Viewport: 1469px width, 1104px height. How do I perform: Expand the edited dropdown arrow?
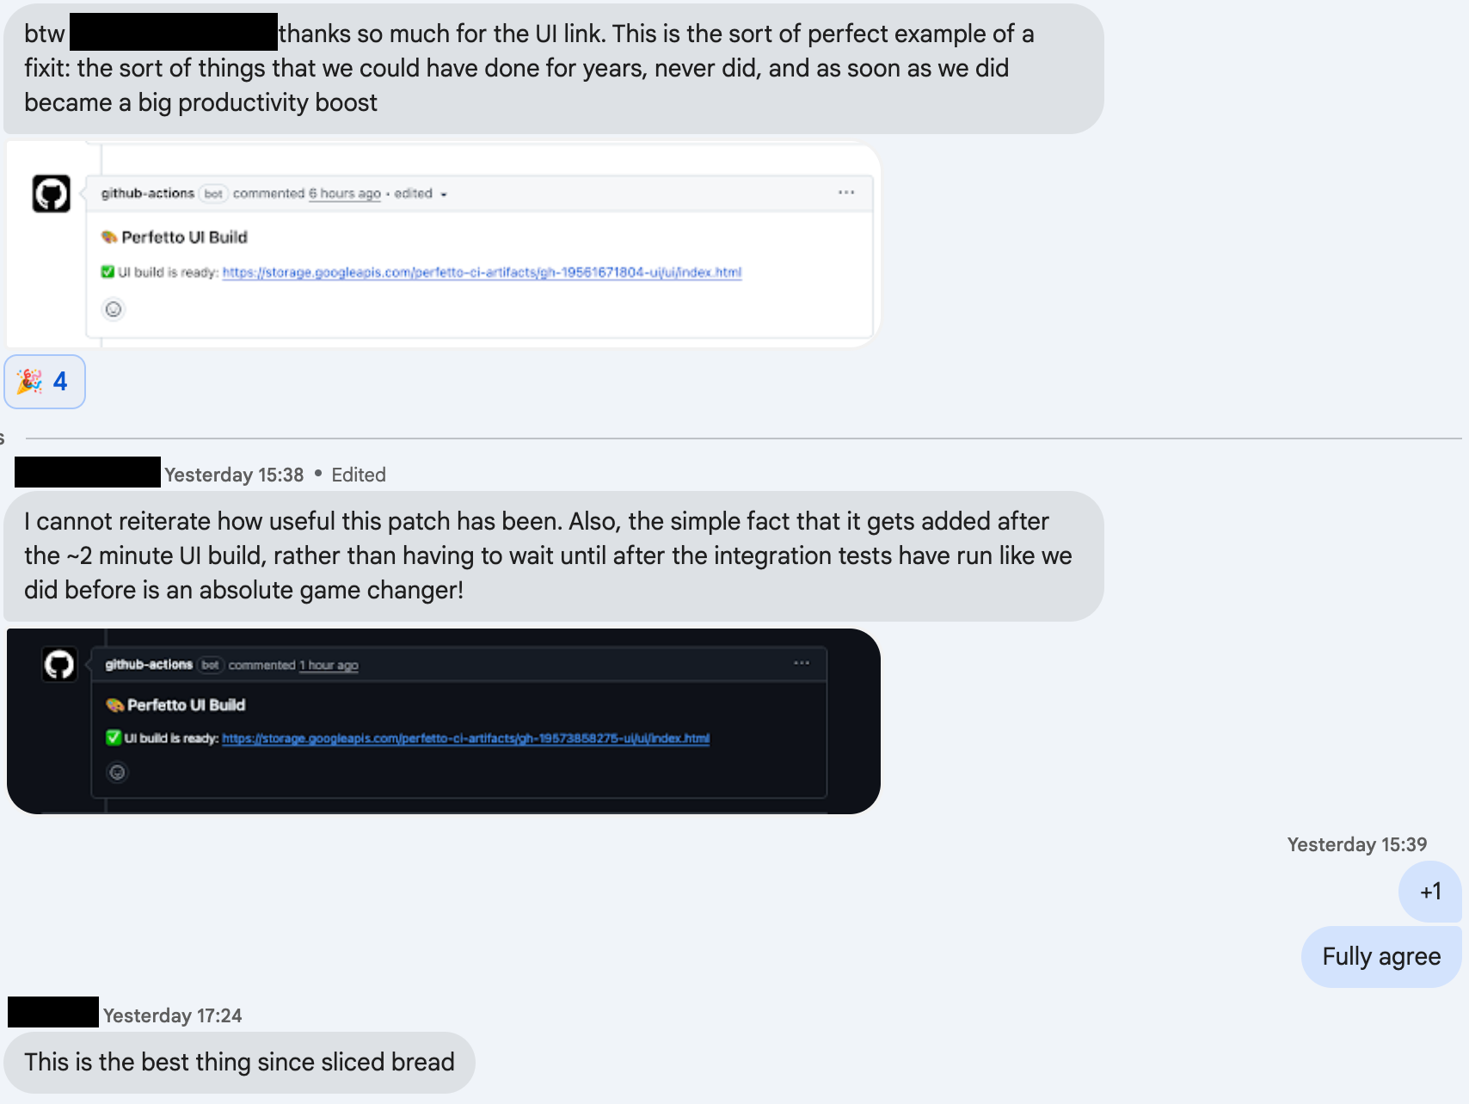pyautogui.click(x=444, y=194)
